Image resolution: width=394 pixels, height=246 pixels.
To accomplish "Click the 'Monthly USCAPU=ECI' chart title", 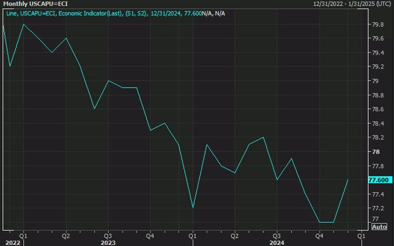I will (36, 4).
